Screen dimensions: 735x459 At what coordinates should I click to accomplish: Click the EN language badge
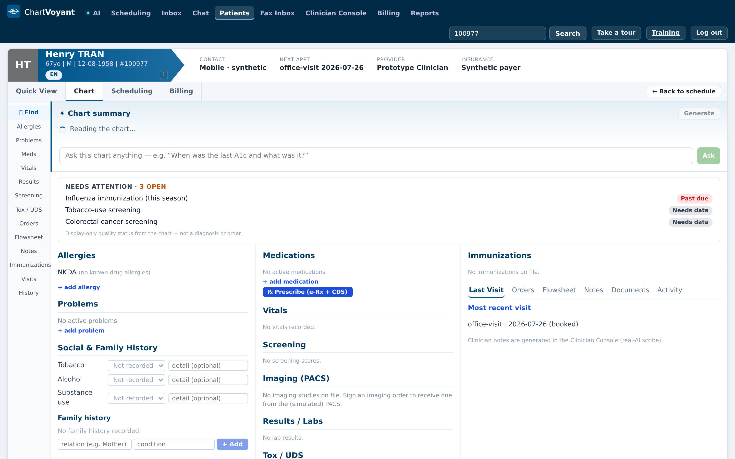pyautogui.click(x=54, y=74)
